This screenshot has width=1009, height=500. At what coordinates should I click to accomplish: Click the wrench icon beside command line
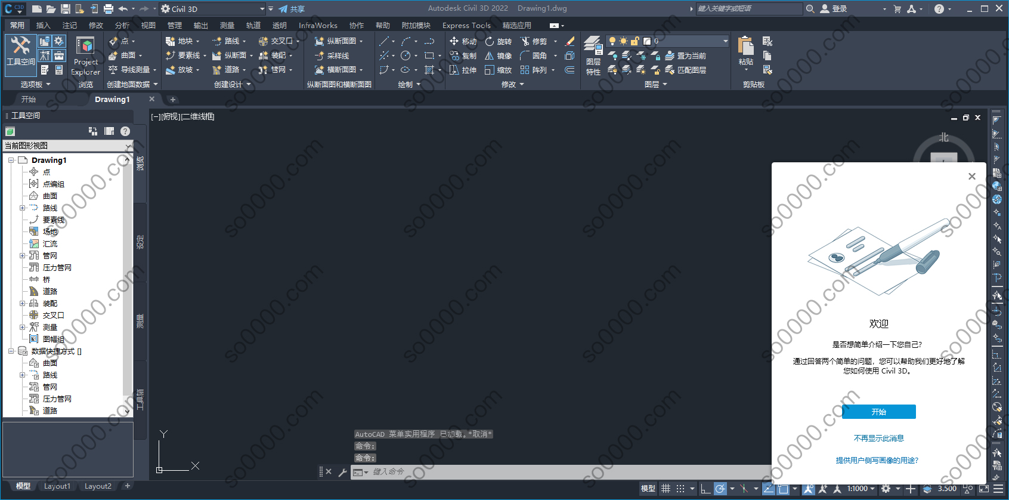(x=342, y=472)
